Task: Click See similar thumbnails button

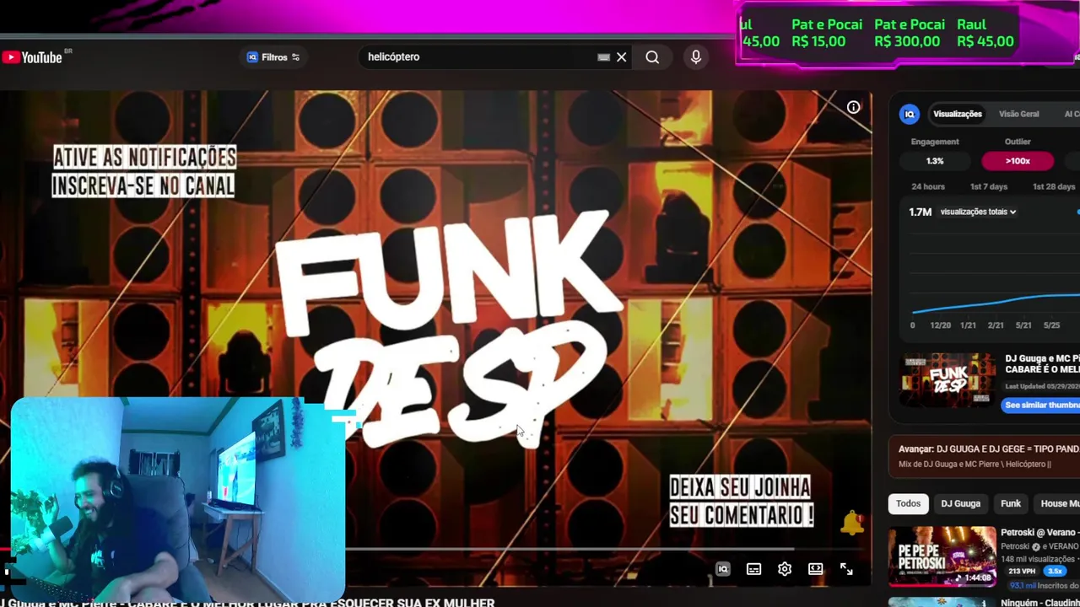Action: click(x=1041, y=406)
